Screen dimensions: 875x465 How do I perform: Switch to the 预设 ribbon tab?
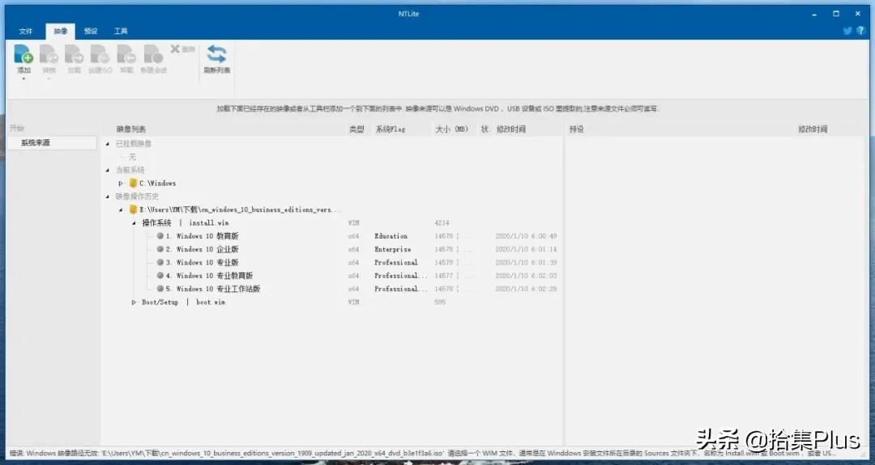click(91, 32)
